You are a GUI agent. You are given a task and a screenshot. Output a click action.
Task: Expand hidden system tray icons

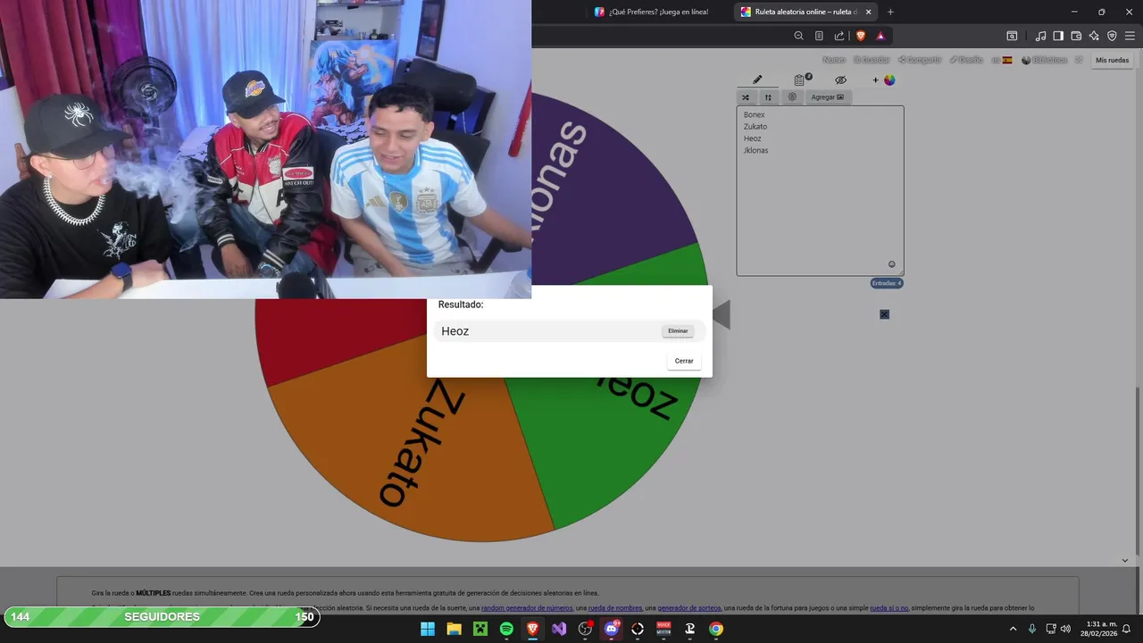click(1014, 629)
